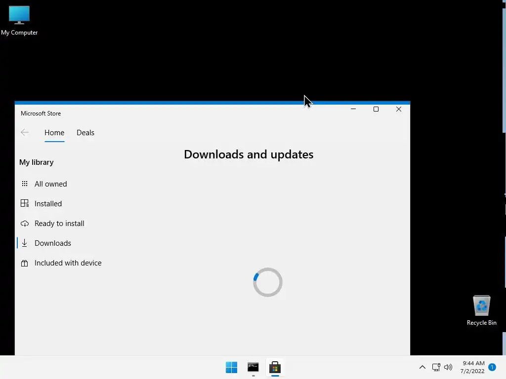Open the Installed apps list

[x=48, y=204]
